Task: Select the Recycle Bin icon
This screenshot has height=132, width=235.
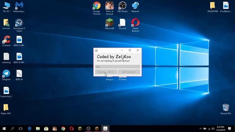Action: point(226,109)
